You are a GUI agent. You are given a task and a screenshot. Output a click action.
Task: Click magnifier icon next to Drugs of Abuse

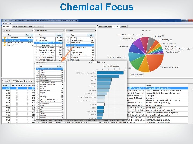coord(68,53)
